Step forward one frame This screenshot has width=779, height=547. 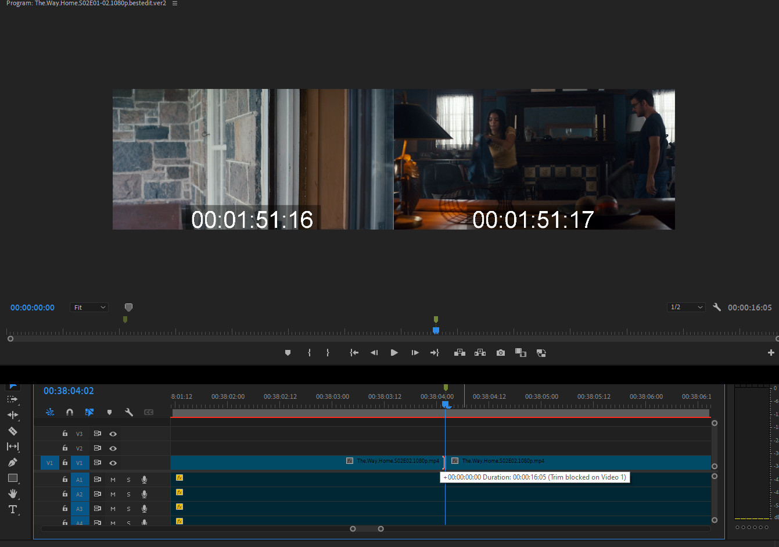[x=415, y=353]
